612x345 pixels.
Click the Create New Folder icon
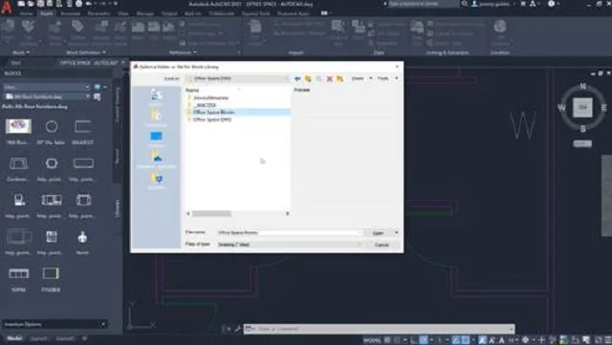(x=340, y=78)
